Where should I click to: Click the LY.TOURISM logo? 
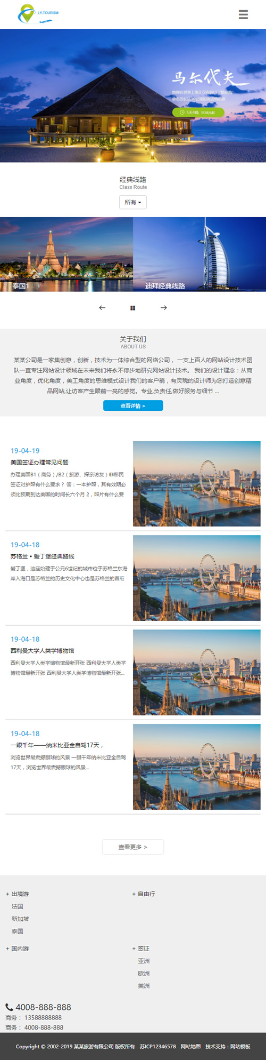coord(38,14)
